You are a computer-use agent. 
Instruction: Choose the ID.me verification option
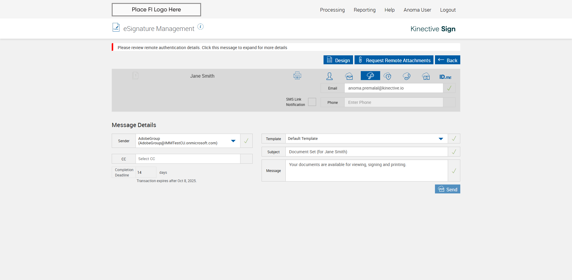point(445,77)
